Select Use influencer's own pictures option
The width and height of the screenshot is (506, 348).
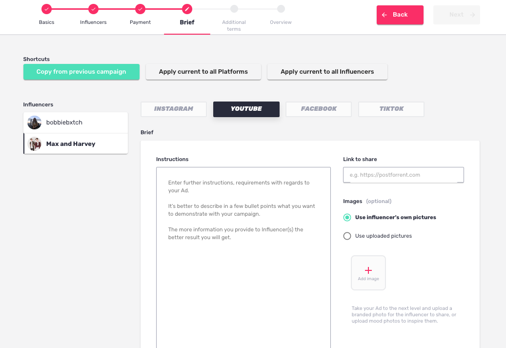tap(347, 217)
